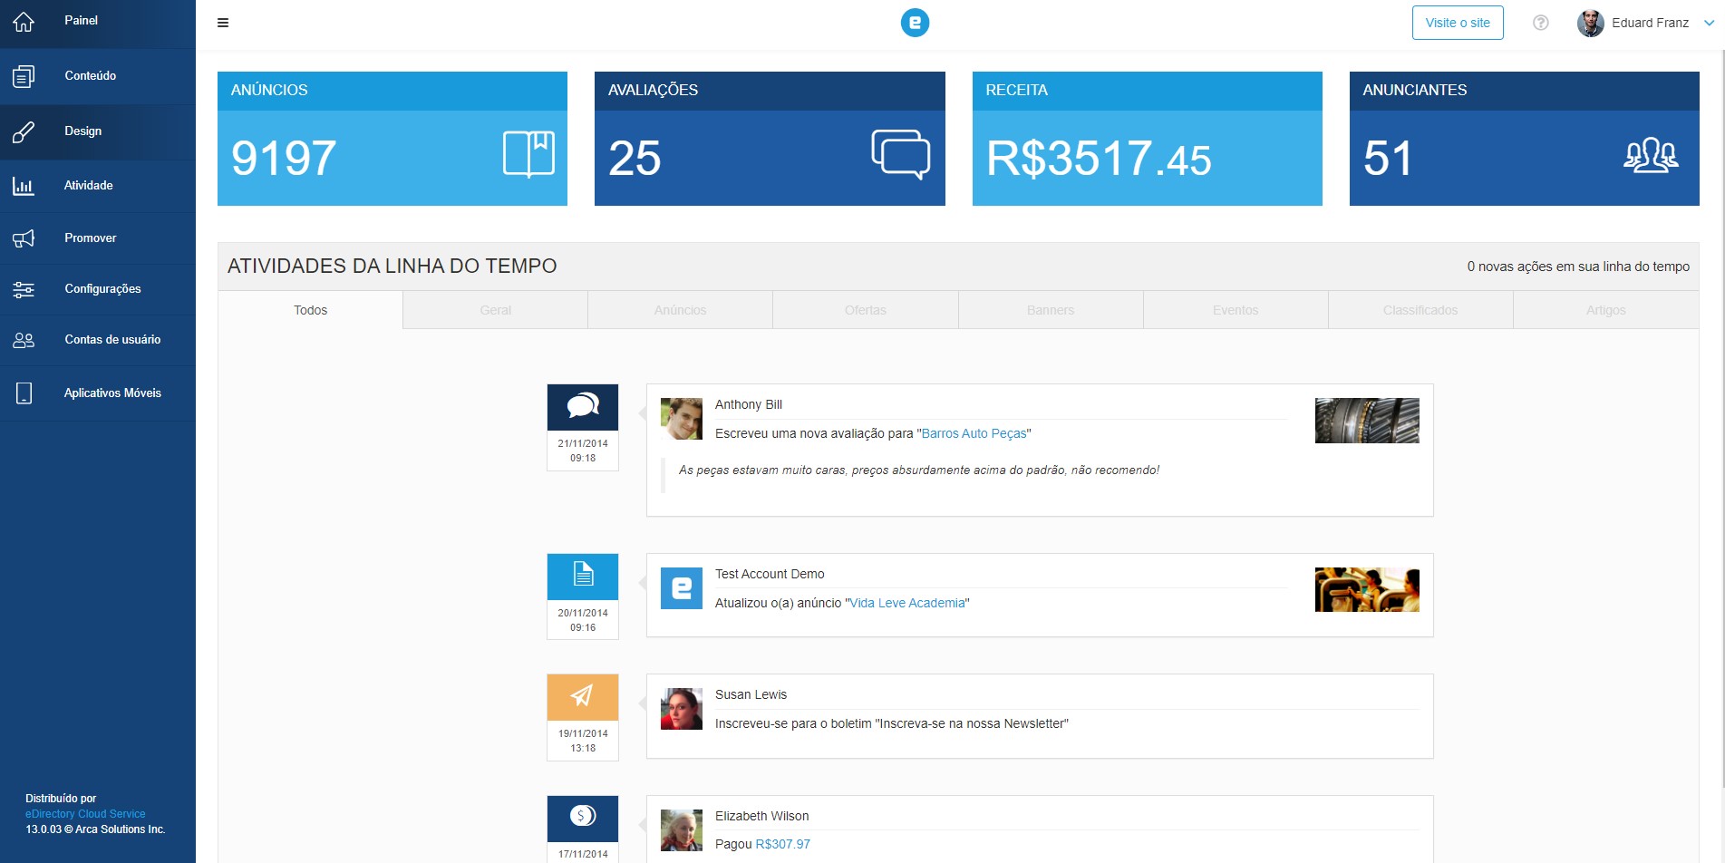Click the eDirectory logo at the top
This screenshot has height=863, width=1725.
(915, 22)
